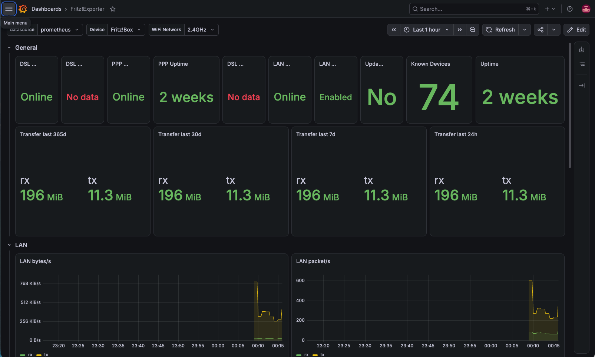Click the Fritz!Exporter breadcrumb
This screenshot has width=595, height=357.
click(87, 9)
